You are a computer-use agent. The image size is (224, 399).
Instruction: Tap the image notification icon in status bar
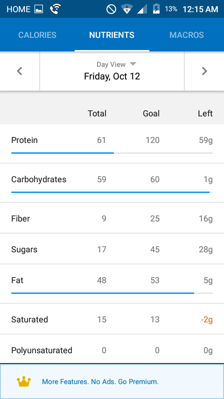click(39, 9)
